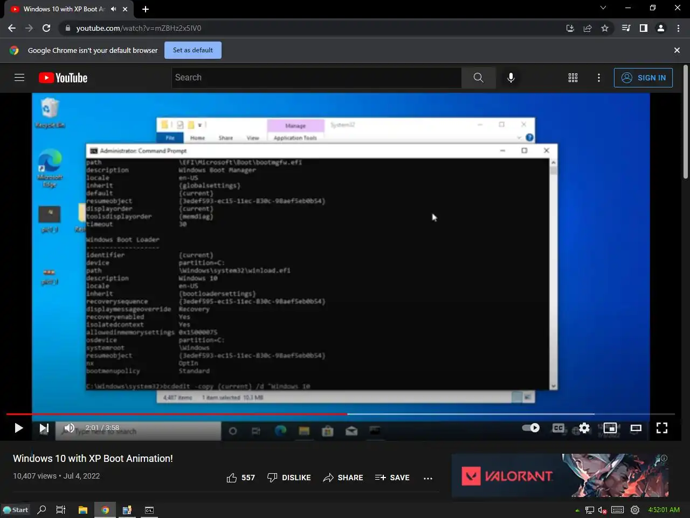
Task: Open the tab search chevron
Action: [603, 8]
